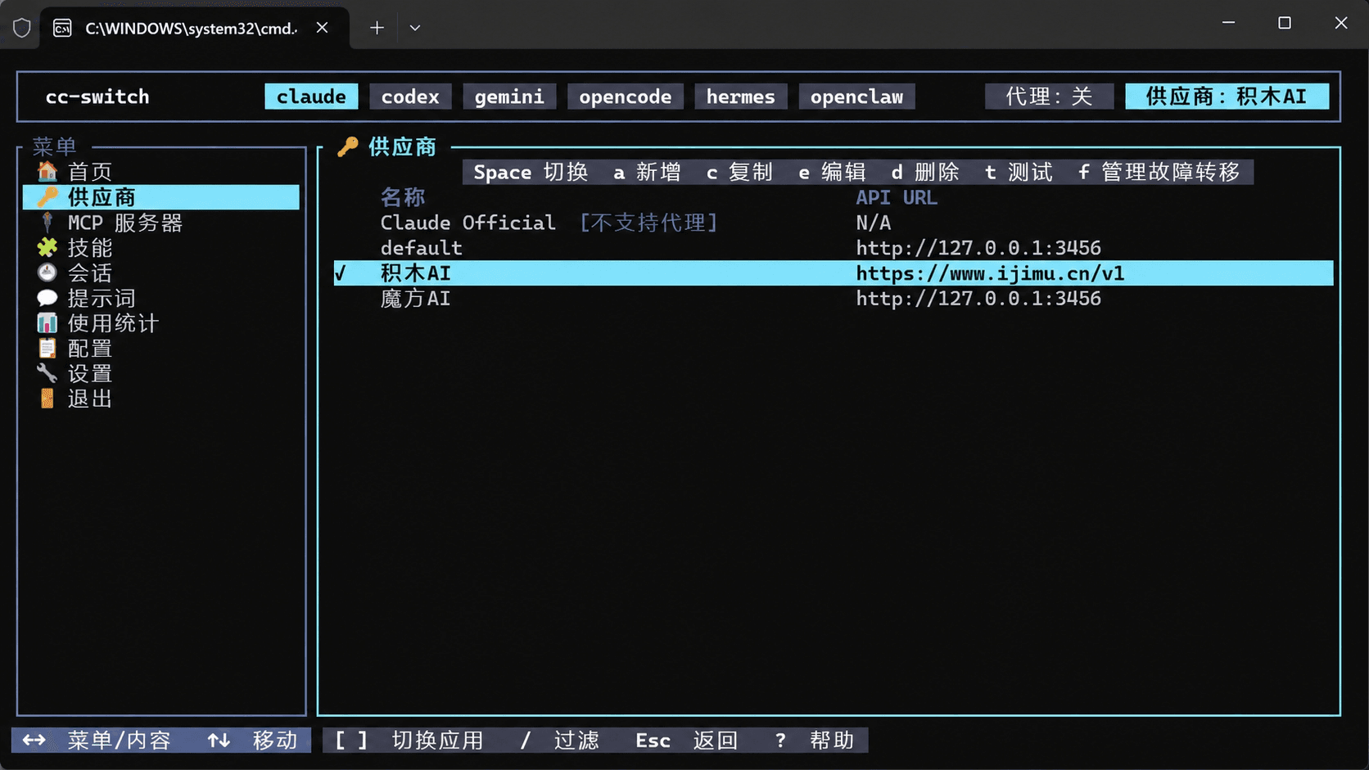Click the speech bubble icon beside 提示词
Screen dimensions: 1369x770
[x=47, y=298]
